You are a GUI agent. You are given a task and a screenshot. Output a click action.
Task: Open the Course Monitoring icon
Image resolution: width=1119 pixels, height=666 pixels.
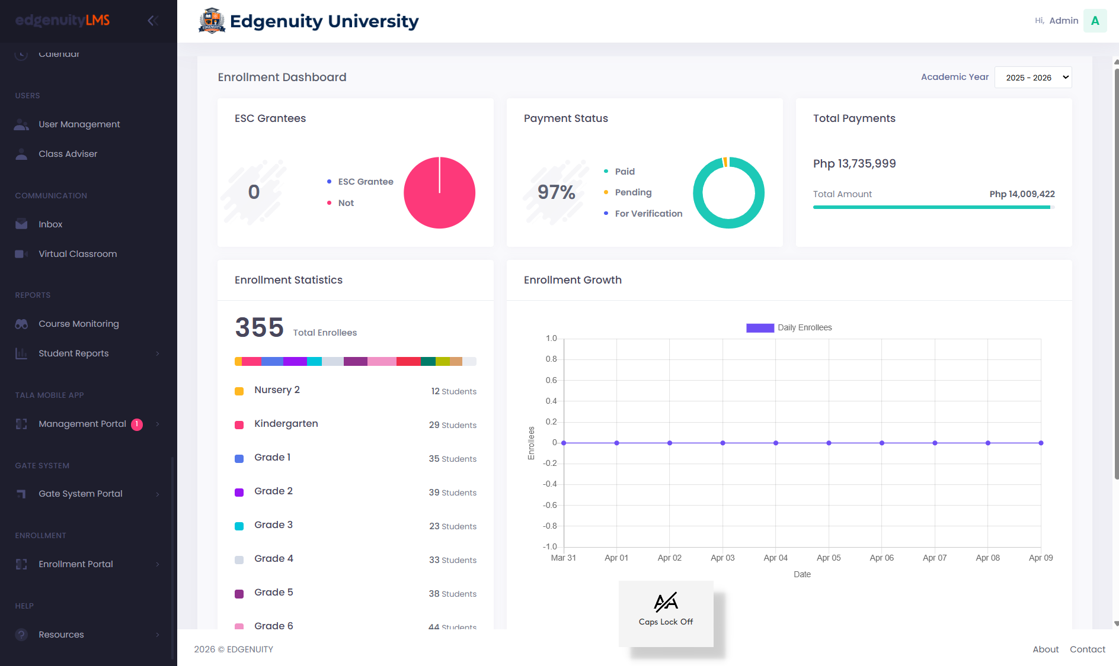click(x=21, y=323)
